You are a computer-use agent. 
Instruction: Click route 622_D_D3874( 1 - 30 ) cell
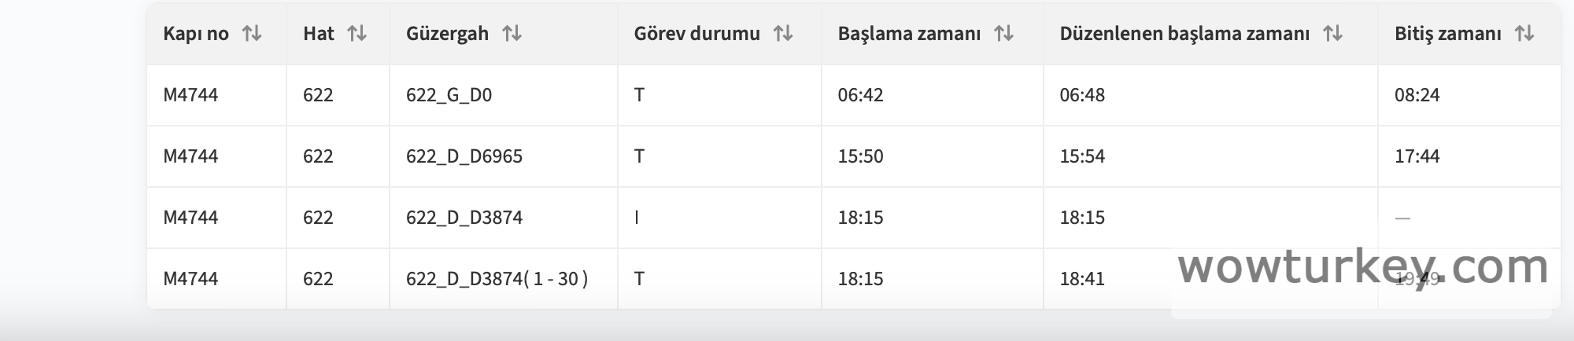click(x=497, y=279)
